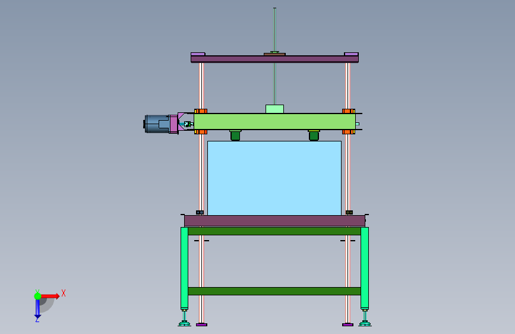Click the green Y axis dot on the triad

pos(38,296)
